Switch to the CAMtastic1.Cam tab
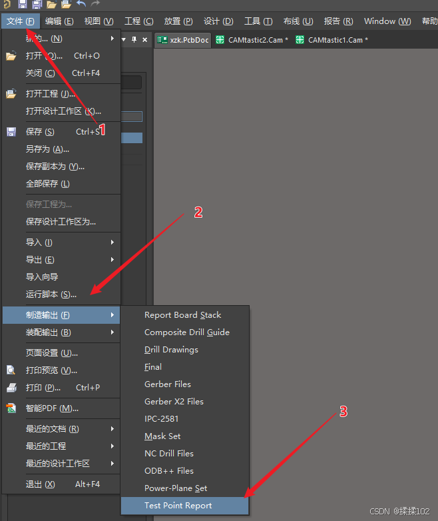The width and height of the screenshot is (438, 521). pos(331,40)
